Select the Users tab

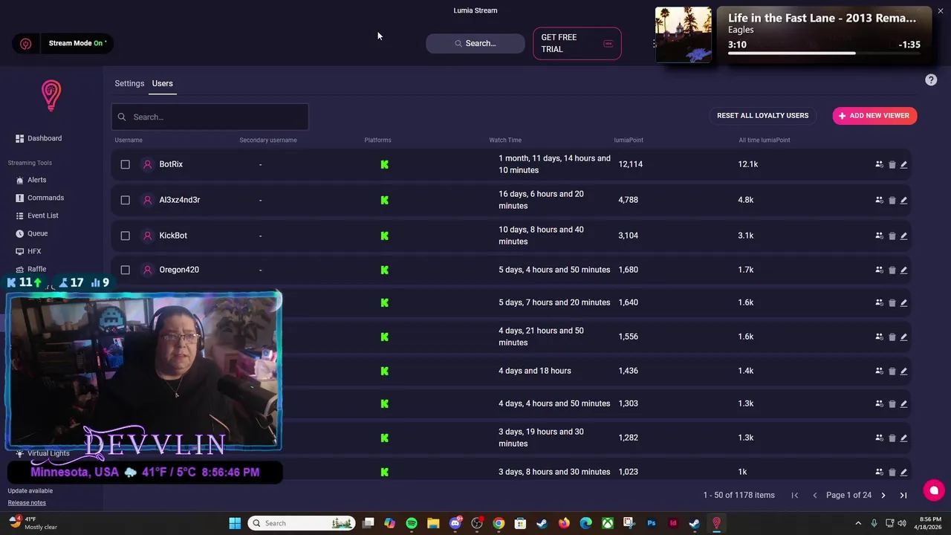coord(162,83)
